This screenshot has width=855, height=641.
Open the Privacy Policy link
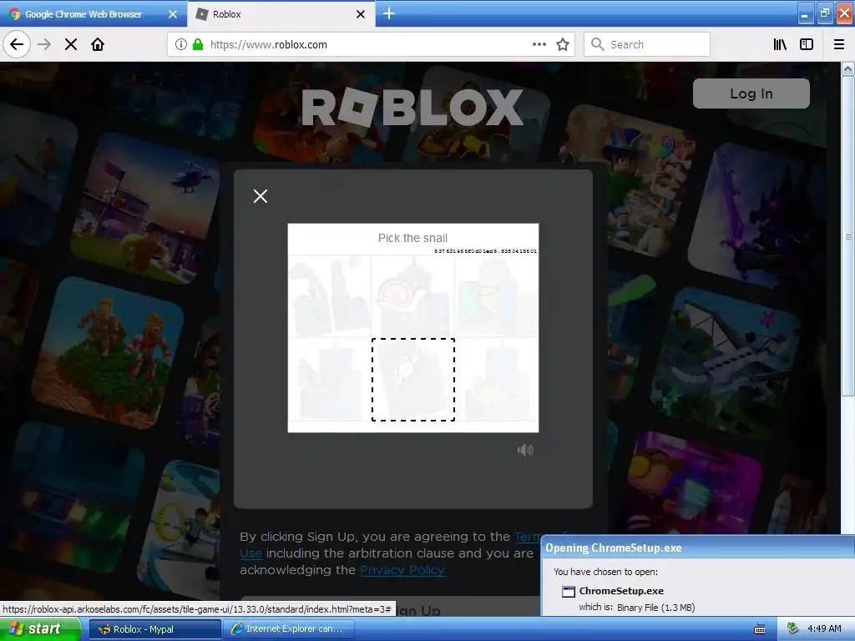[402, 569]
